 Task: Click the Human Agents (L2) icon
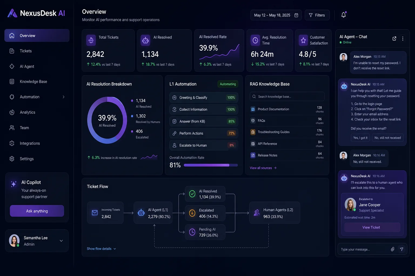257,213
